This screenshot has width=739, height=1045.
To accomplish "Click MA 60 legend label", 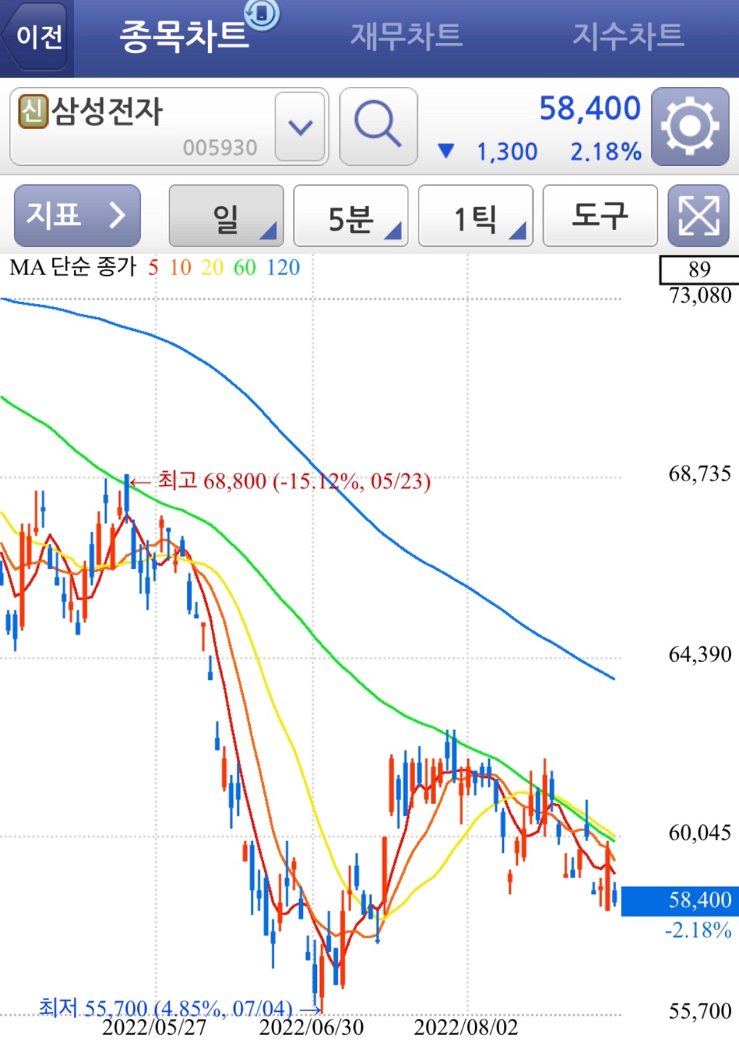I will 244,268.
